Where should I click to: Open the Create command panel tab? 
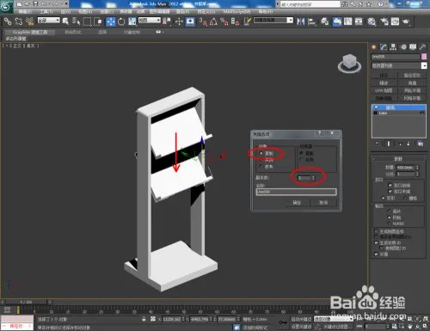coord(374,47)
